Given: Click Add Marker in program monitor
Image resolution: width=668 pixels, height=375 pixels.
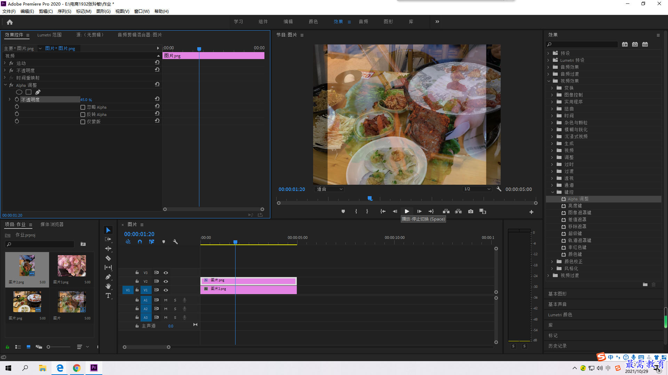Looking at the screenshot, I should (343, 211).
